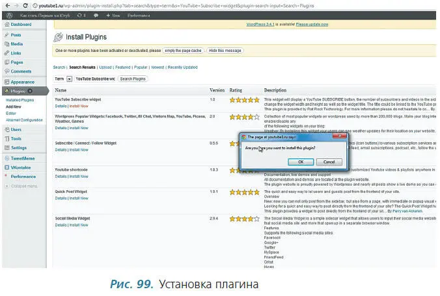
Task: Open plugin Editor submenu item
Action: 11,114
